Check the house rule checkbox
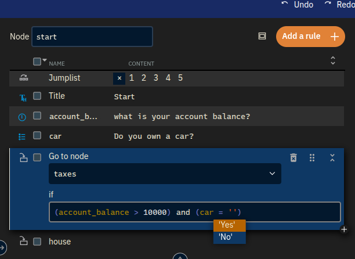Image resolution: width=355 pixels, height=259 pixels. pyautogui.click(x=37, y=242)
